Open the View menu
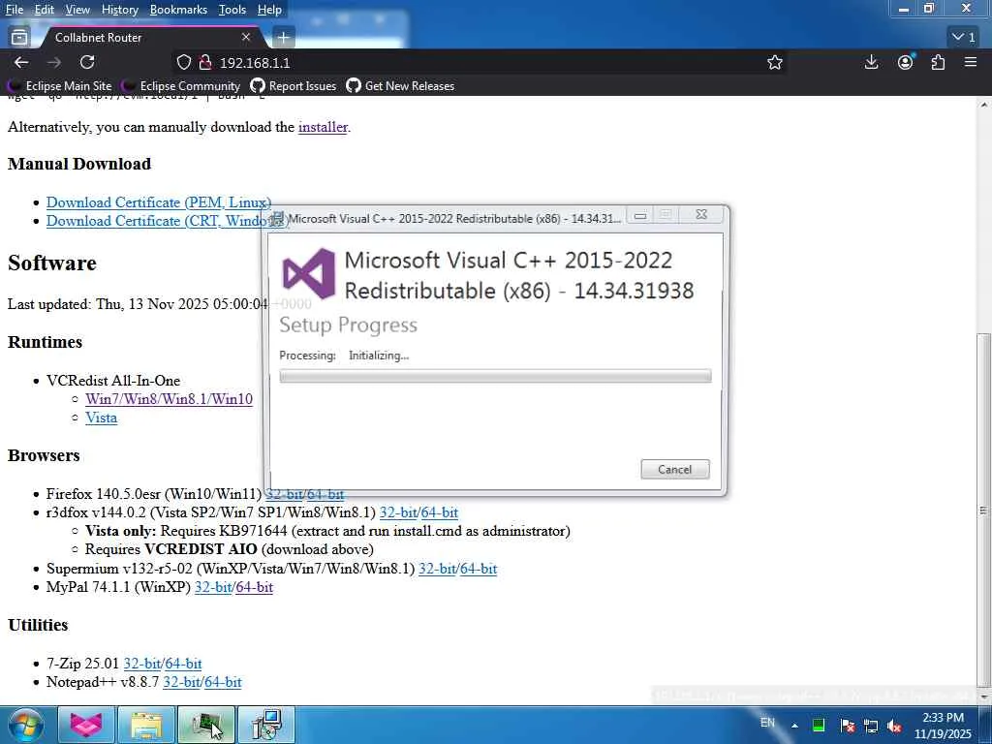Screen dimensions: 992x744 pyautogui.click(x=77, y=10)
